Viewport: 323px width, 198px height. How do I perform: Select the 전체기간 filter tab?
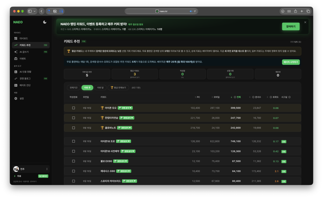74,87
